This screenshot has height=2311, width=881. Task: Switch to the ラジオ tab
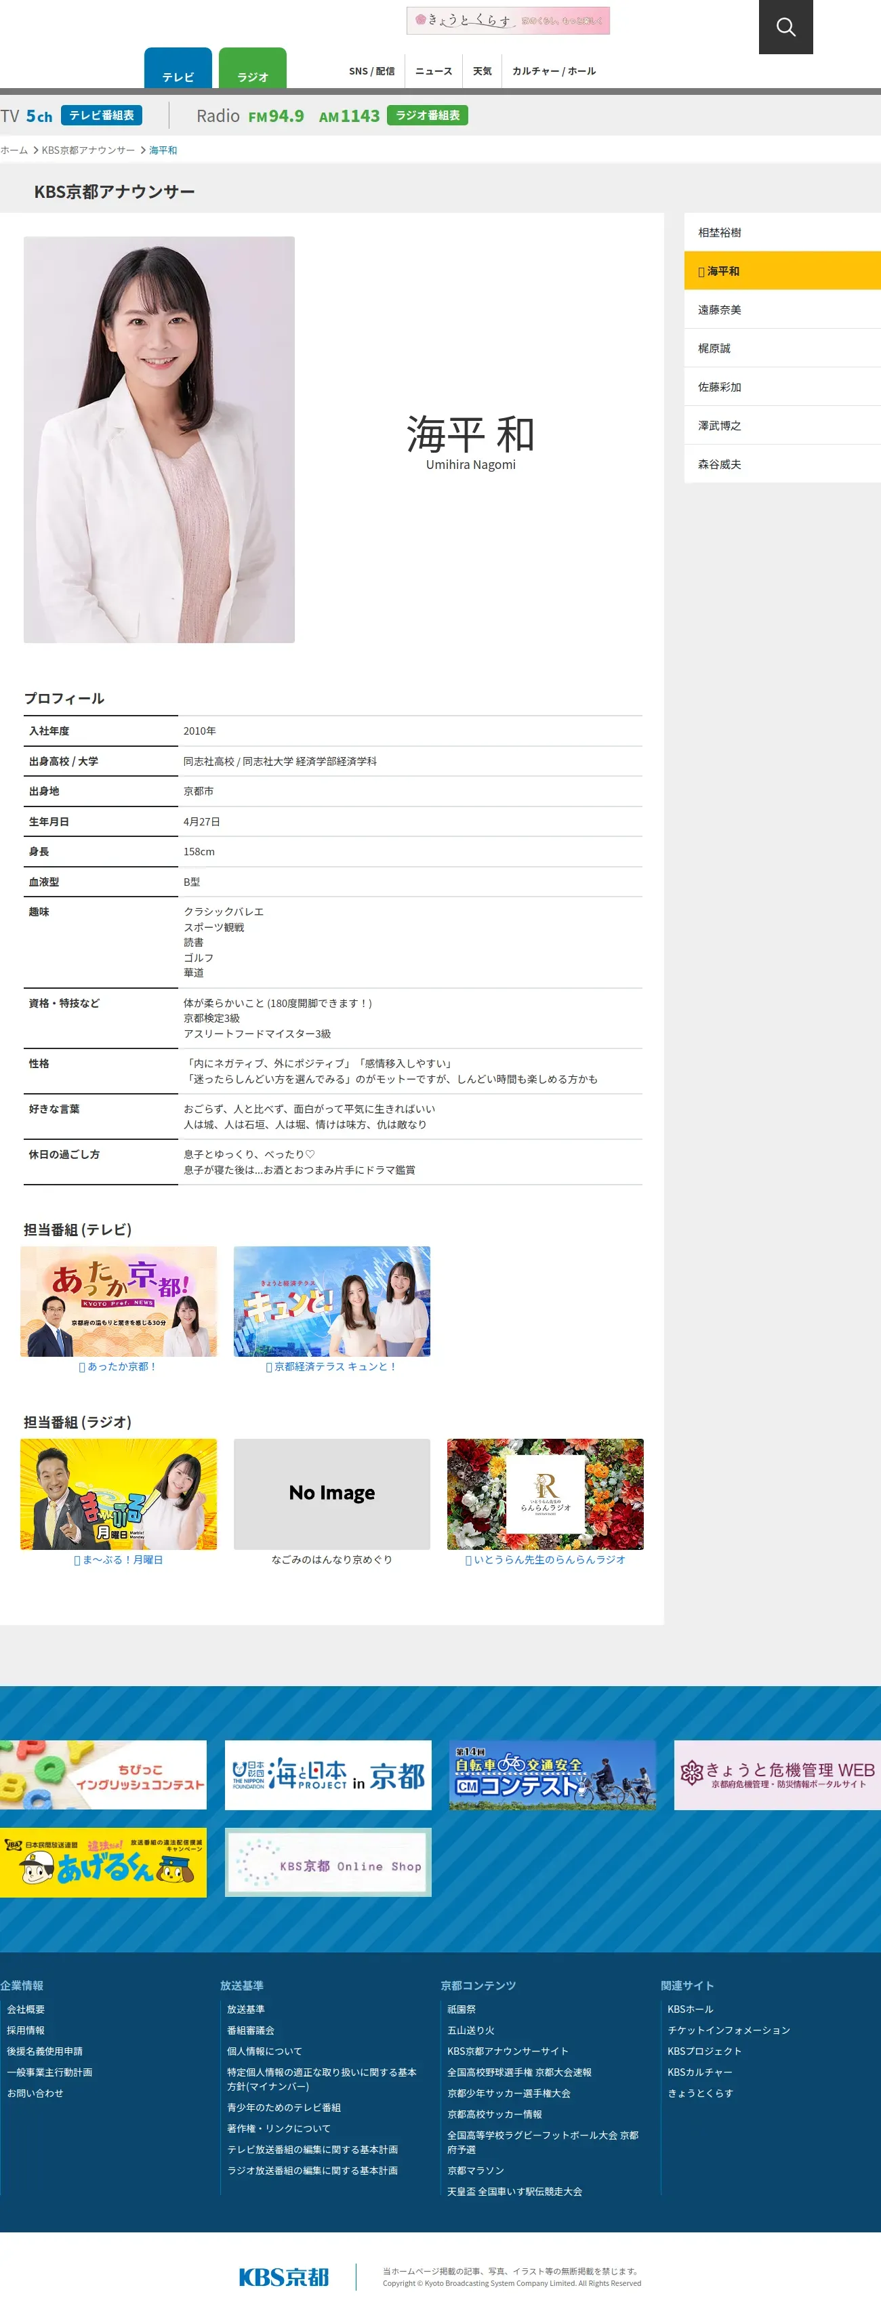point(252,69)
